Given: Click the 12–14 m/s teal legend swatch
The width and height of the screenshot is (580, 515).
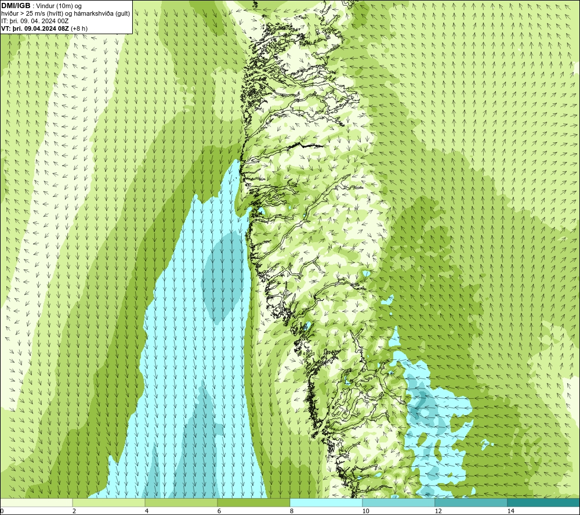Looking at the screenshot, I should 471,502.
